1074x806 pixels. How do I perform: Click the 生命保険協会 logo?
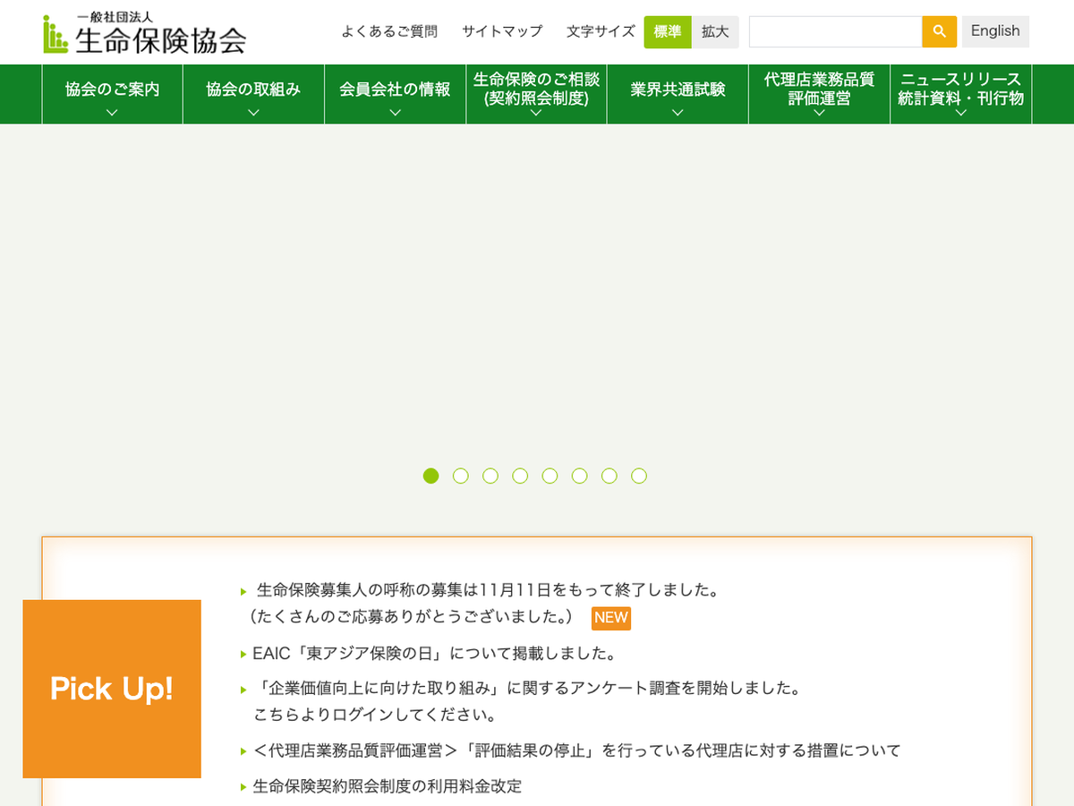(x=145, y=34)
